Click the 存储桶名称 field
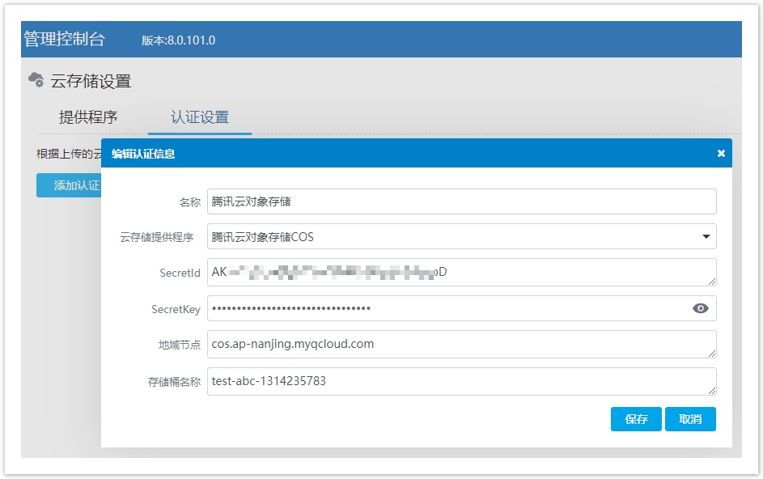The width and height of the screenshot is (763, 479). coord(461,381)
